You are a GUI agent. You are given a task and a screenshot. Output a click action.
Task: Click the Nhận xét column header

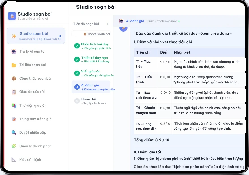point(182,52)
